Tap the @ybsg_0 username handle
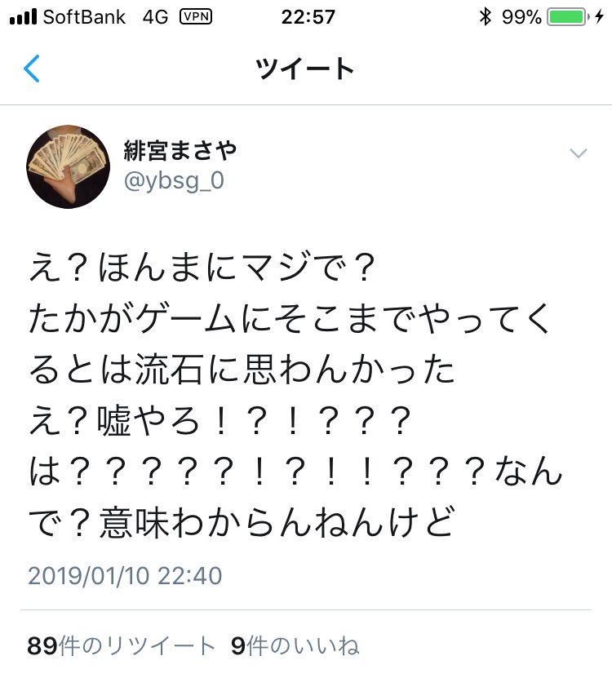This screenshot has height=678, width=612. pyautogui.click(x=174, y=181)
